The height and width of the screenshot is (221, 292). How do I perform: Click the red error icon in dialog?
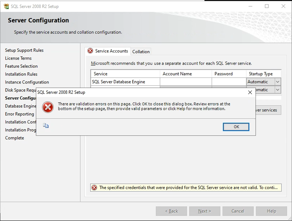tap(48, 107)
